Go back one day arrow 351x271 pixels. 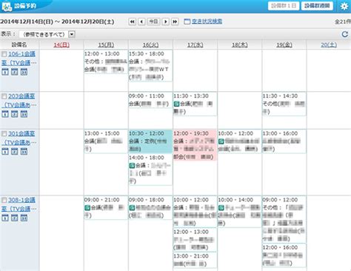(141, 21)
